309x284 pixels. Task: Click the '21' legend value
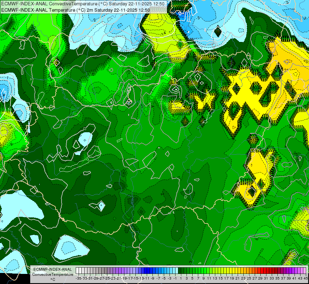[x=237, y=279]
